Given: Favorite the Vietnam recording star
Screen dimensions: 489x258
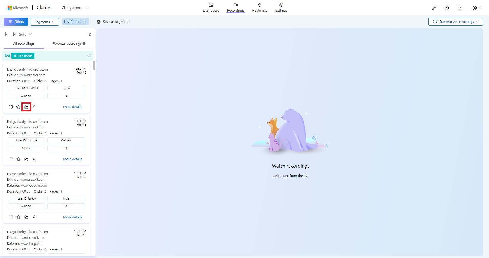Looking at the screenshot, I should pyautogui.click(x=18, y=159).
